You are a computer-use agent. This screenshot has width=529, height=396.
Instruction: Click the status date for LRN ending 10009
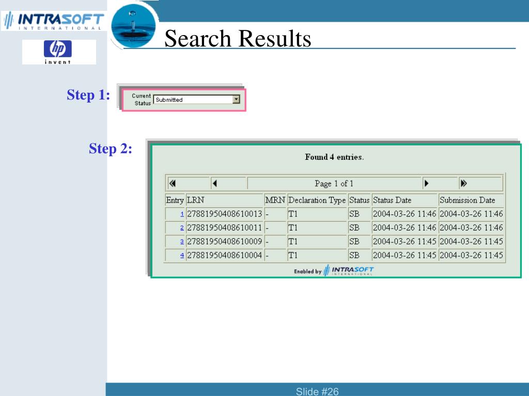click(404, 242)
